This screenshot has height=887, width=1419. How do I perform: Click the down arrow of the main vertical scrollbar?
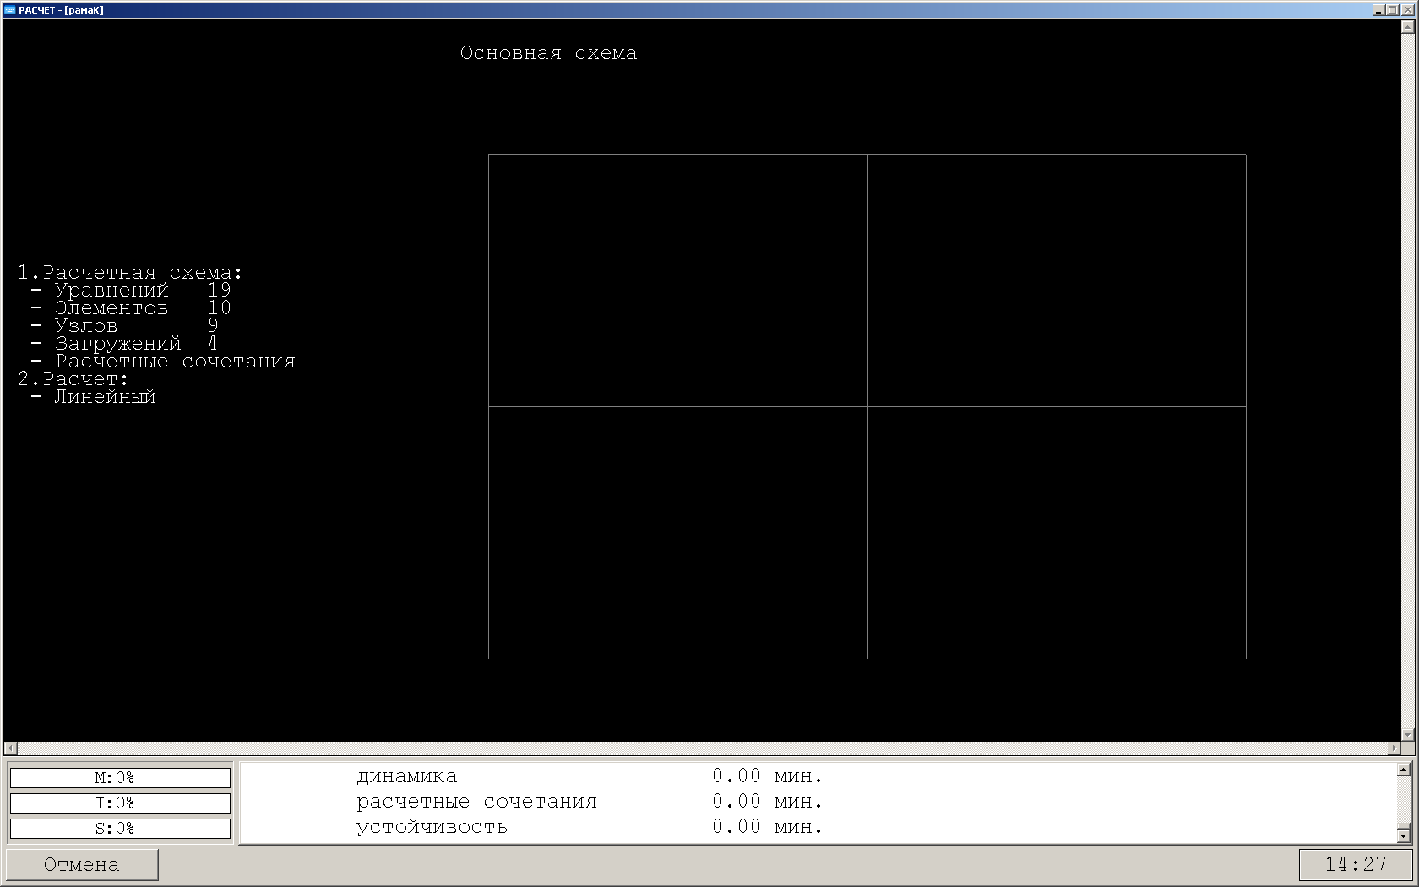[x=1408, y=735]
